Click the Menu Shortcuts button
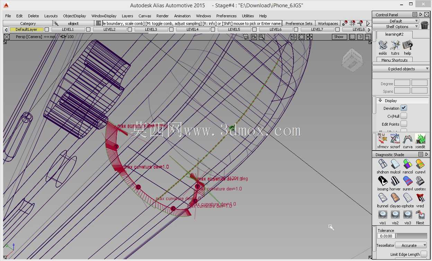Image resolution: width=432 pixels, height=261 pixels. tap(394, 60)
